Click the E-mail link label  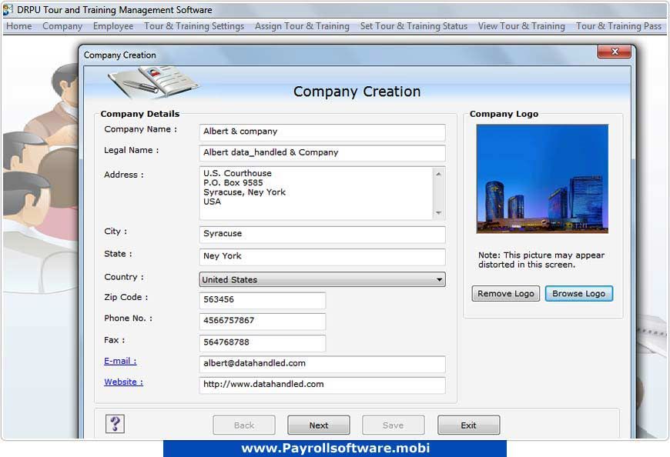coord(120,361)
